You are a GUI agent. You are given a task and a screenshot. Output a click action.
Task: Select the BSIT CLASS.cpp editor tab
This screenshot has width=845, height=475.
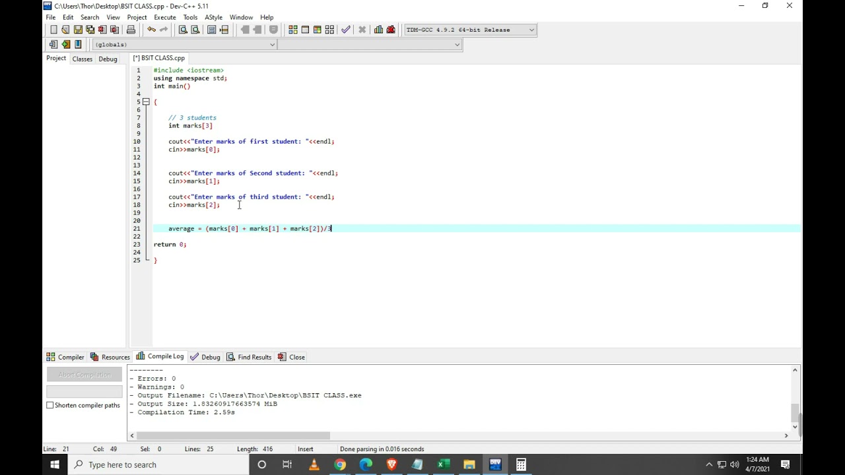click(159, 58)
